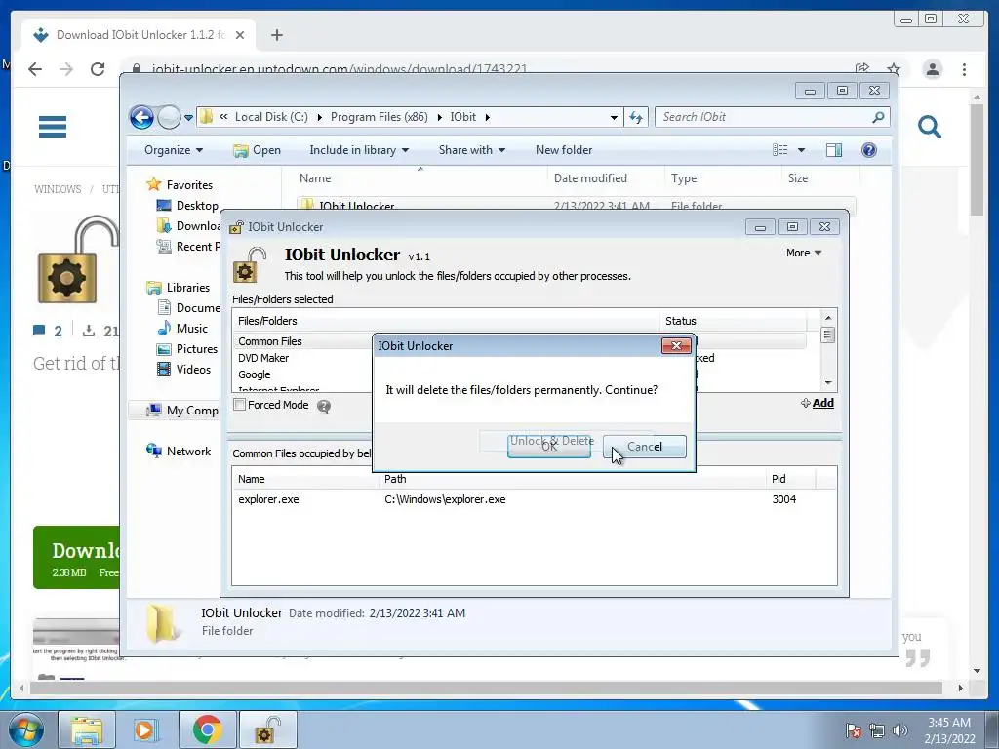Click the Files/Folders column header

446,321
